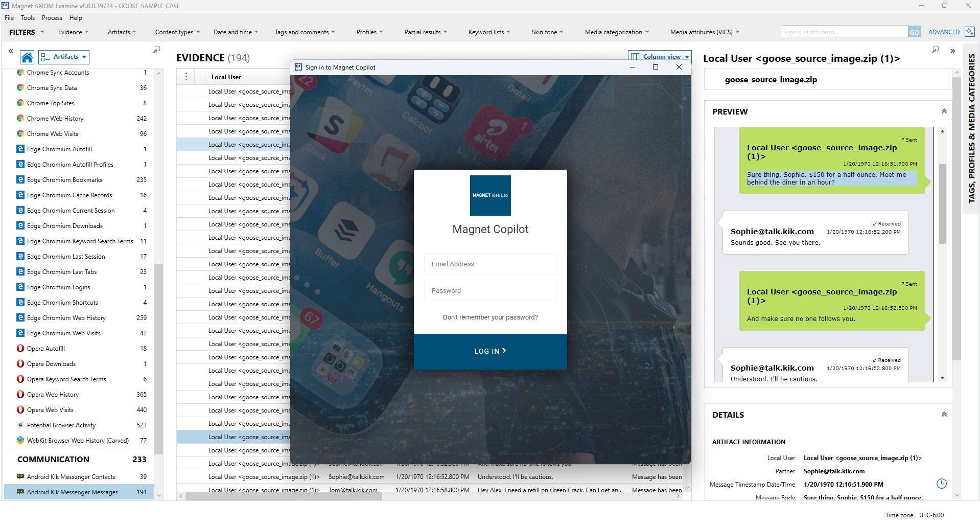Click the Opera Downloads icon
Image resolution: width=980 pixels, height=526 pixels.
click(20, 364)
